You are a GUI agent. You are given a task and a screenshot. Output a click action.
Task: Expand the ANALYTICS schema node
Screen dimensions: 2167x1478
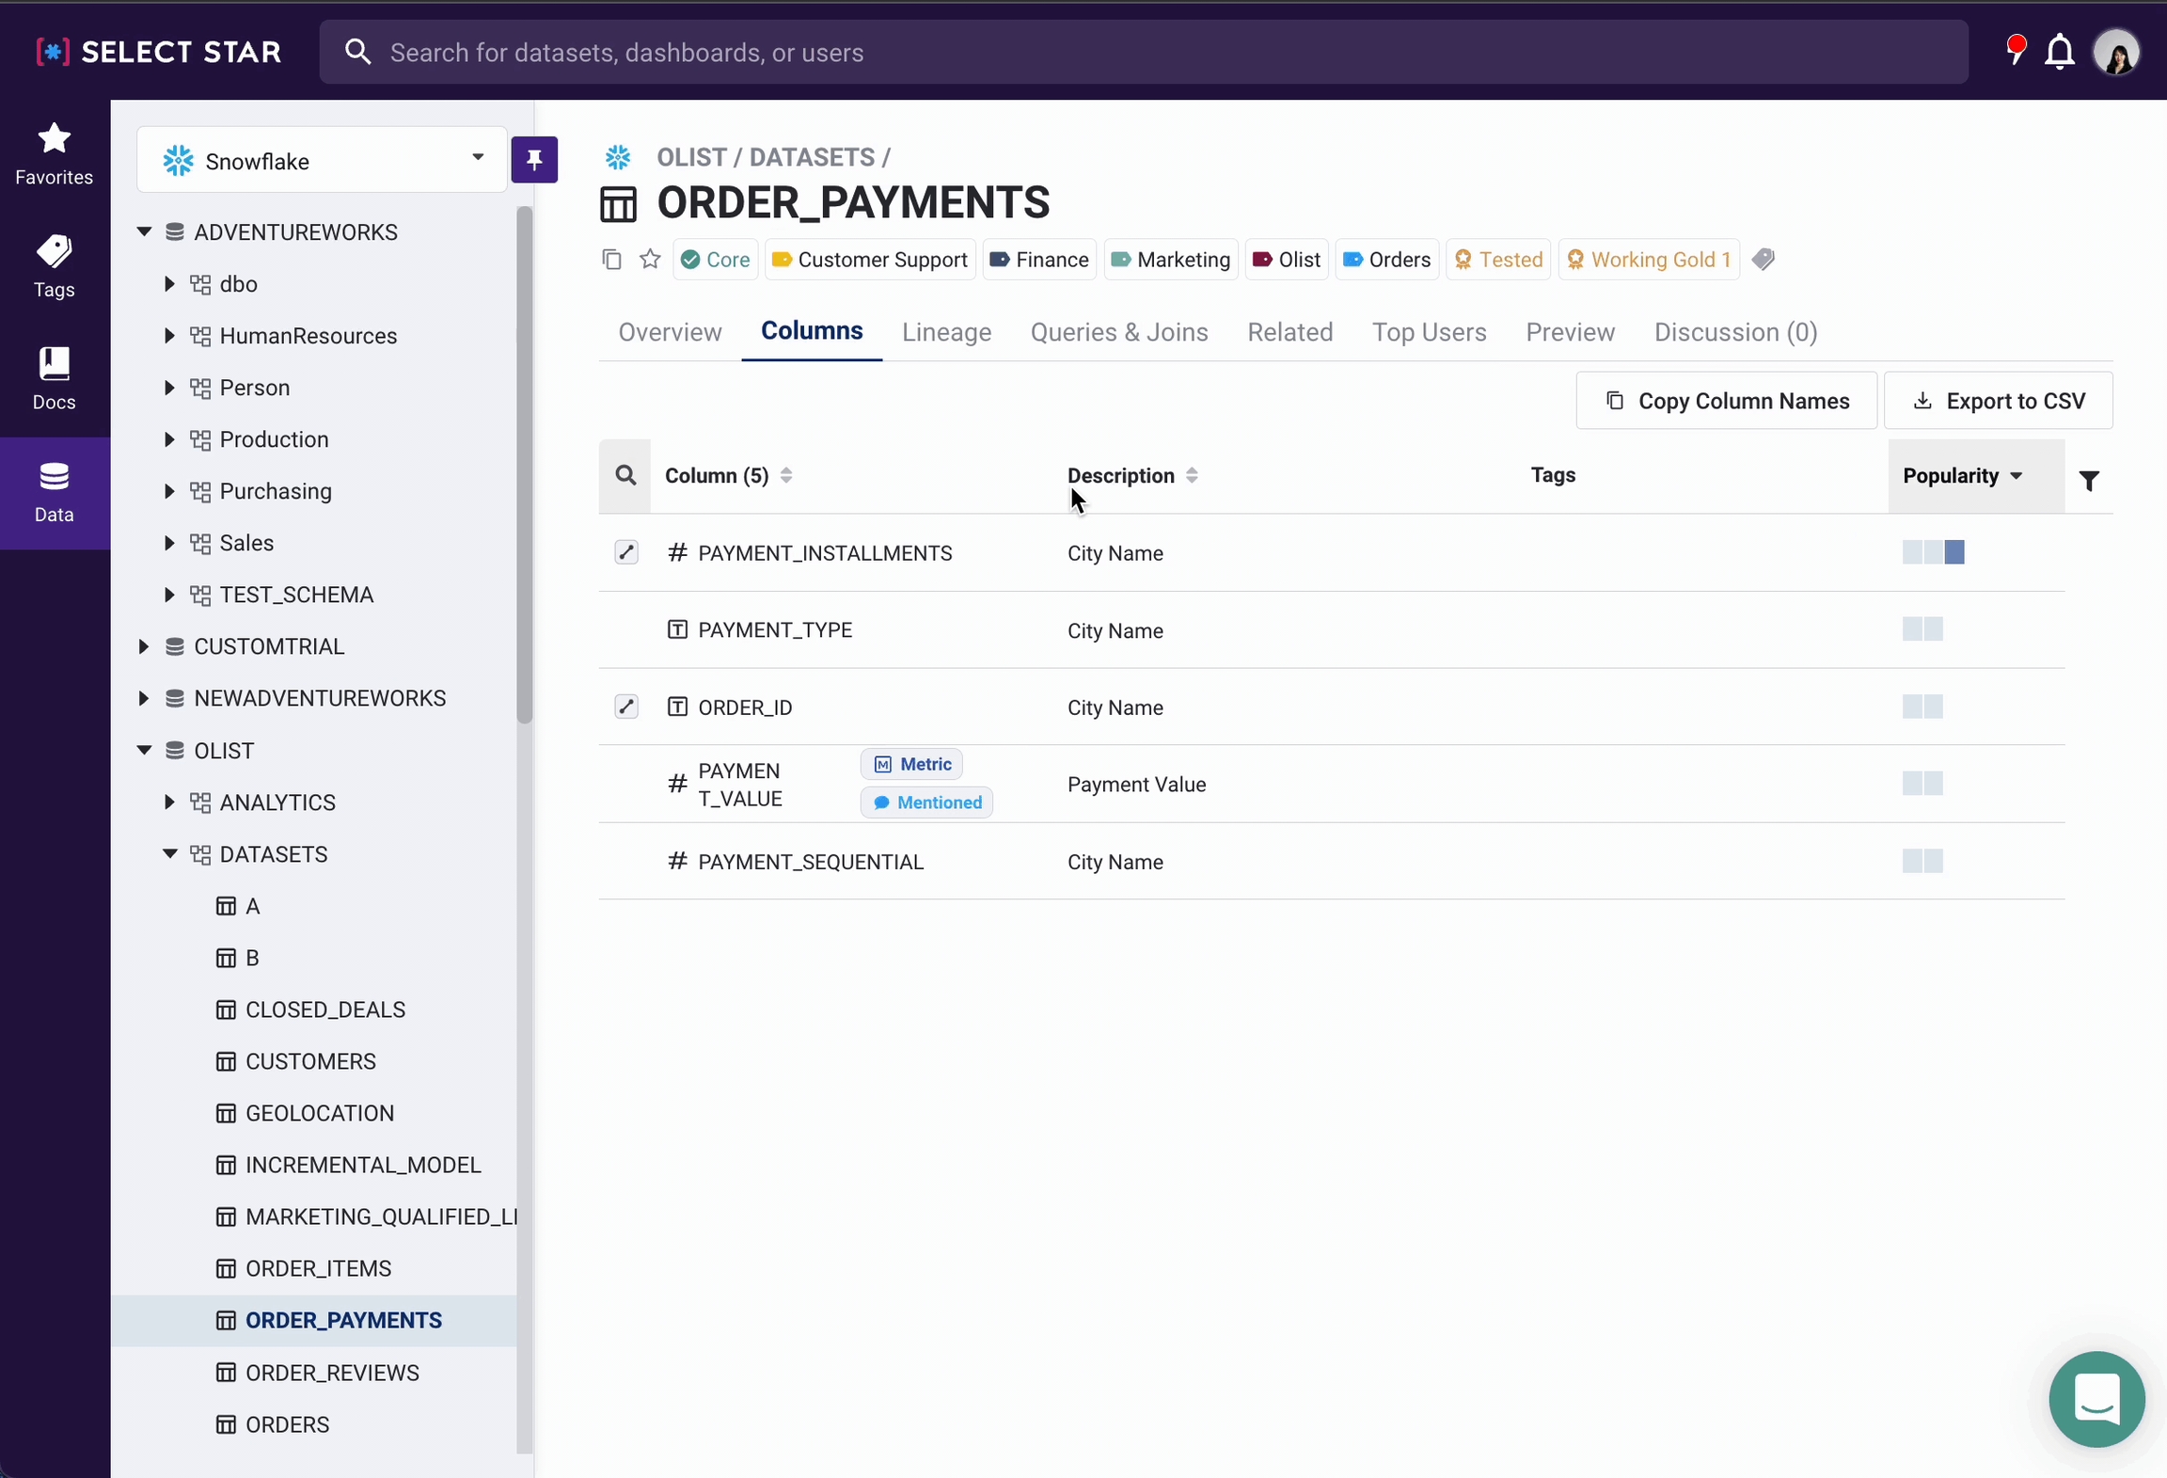pos(169,802)
